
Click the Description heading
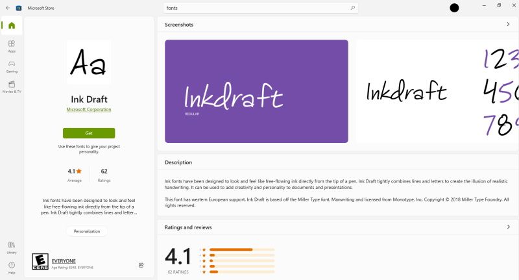click(x=178, y=162)
